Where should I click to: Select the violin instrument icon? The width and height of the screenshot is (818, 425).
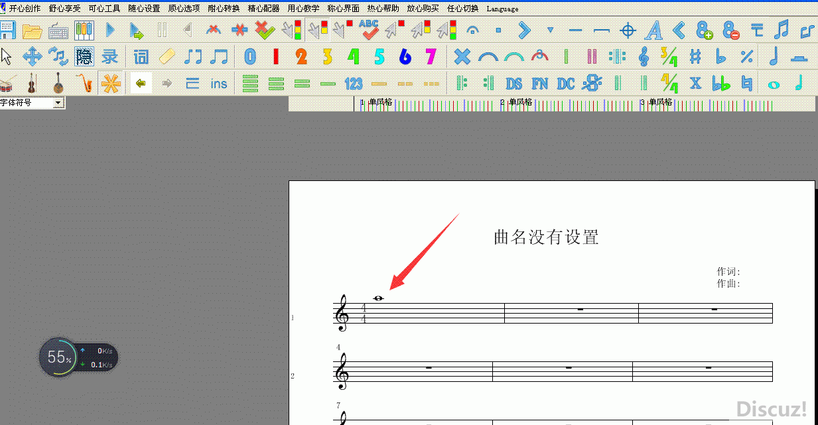[32, 84]
